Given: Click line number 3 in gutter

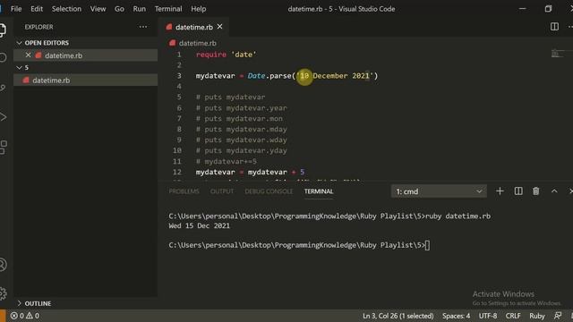Looking at the screenshot, I should coord(179,75).
